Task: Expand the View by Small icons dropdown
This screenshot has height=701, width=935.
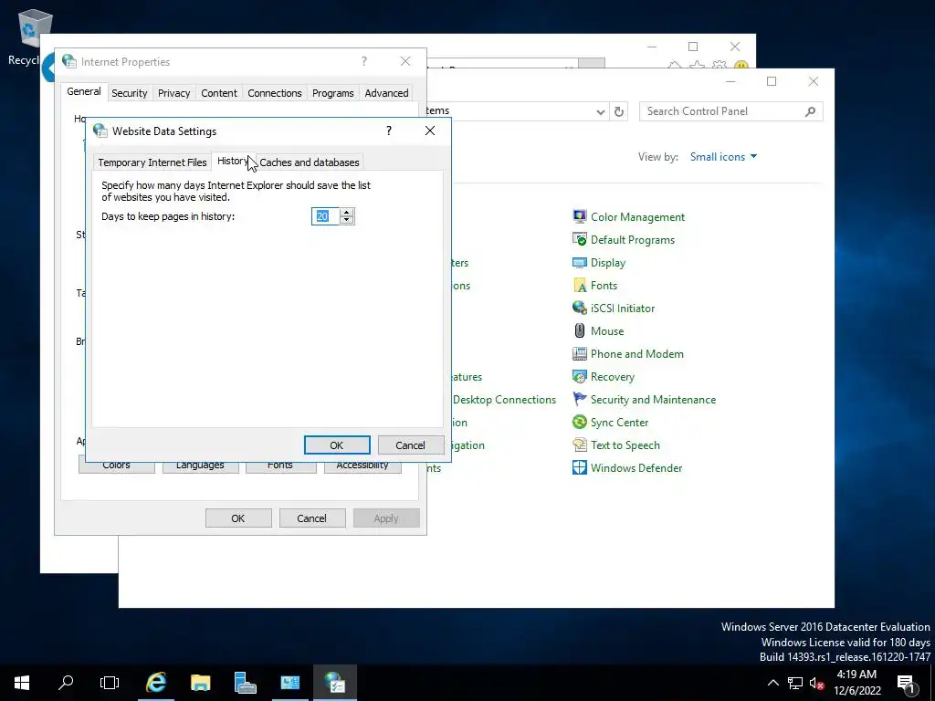Action: pyautogui.click(x=723, y=157)
